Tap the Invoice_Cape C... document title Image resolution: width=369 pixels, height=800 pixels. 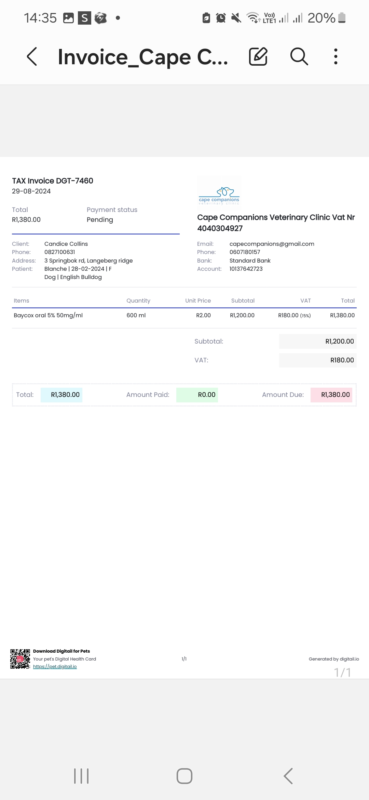143,57
